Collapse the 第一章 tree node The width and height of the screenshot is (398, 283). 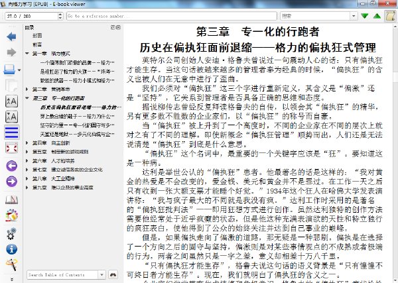coord(27,54)
